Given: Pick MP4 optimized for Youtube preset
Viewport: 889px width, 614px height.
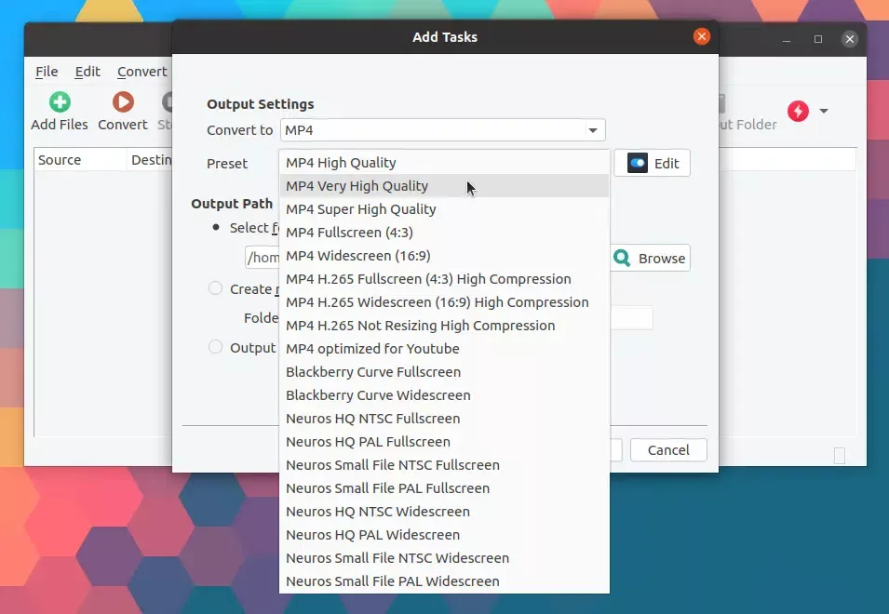Looking at the screenshot, I should point(372,349).
